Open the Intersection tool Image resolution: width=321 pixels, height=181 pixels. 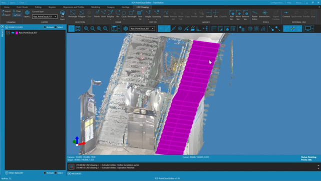[x=264, y=14]
